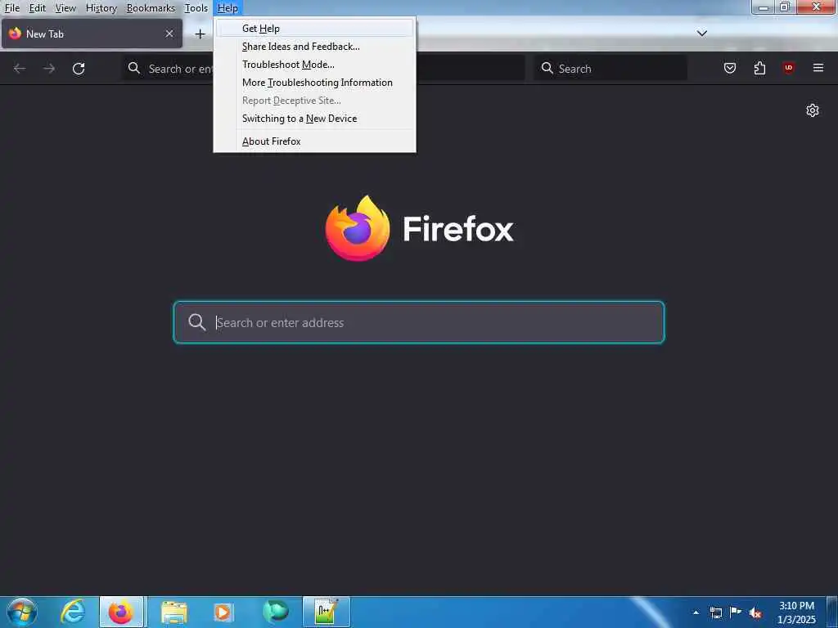Select Share Ideas and Feedback

(314, 47)
